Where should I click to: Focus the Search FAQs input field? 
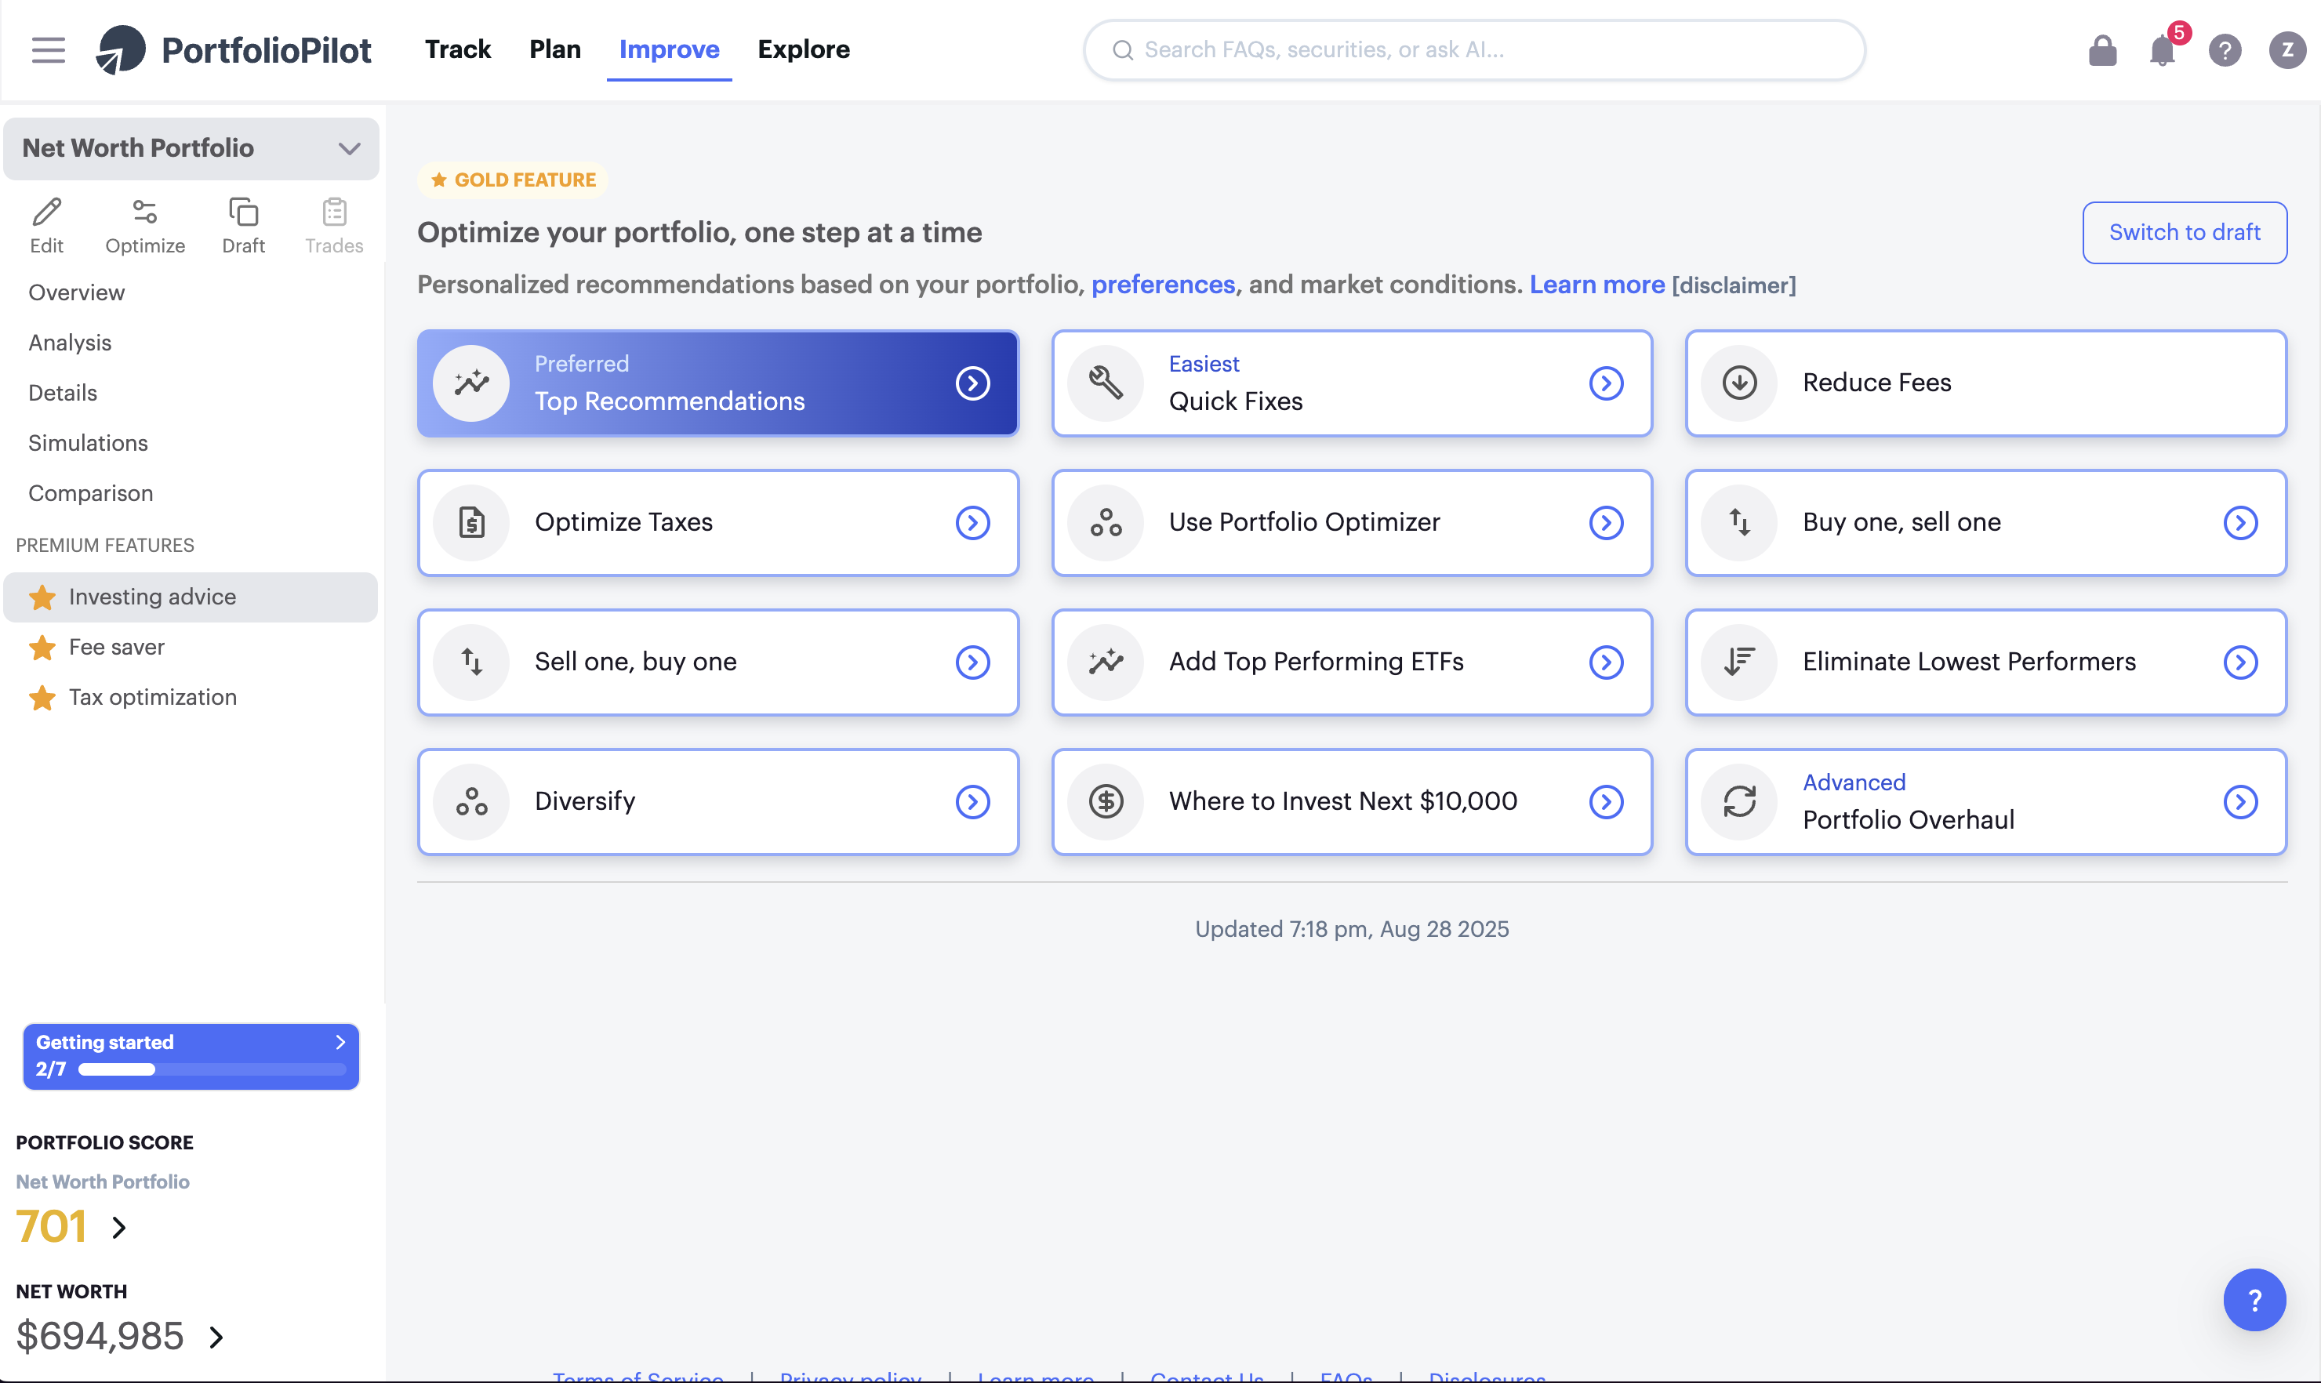click(1473, 49)
